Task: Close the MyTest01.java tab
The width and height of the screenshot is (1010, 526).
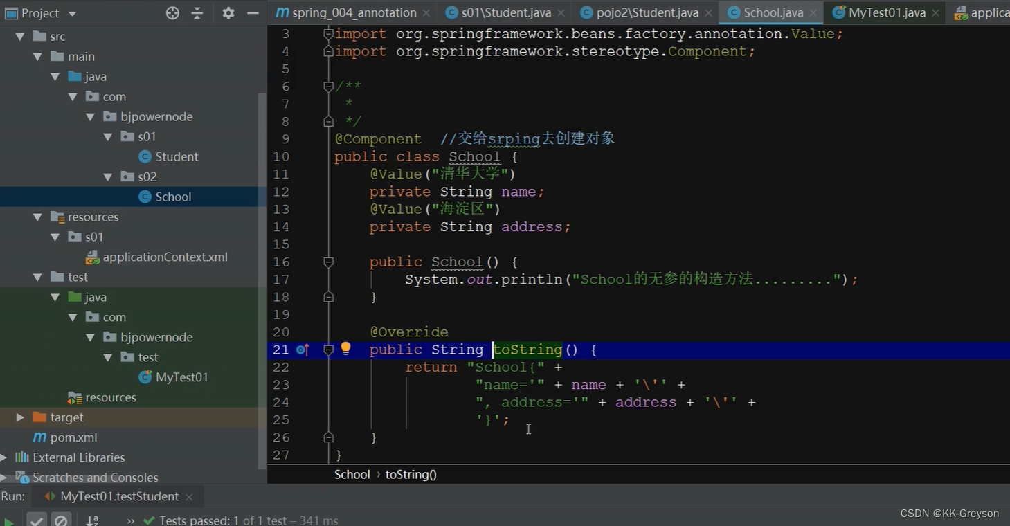Action: point(937,13)
